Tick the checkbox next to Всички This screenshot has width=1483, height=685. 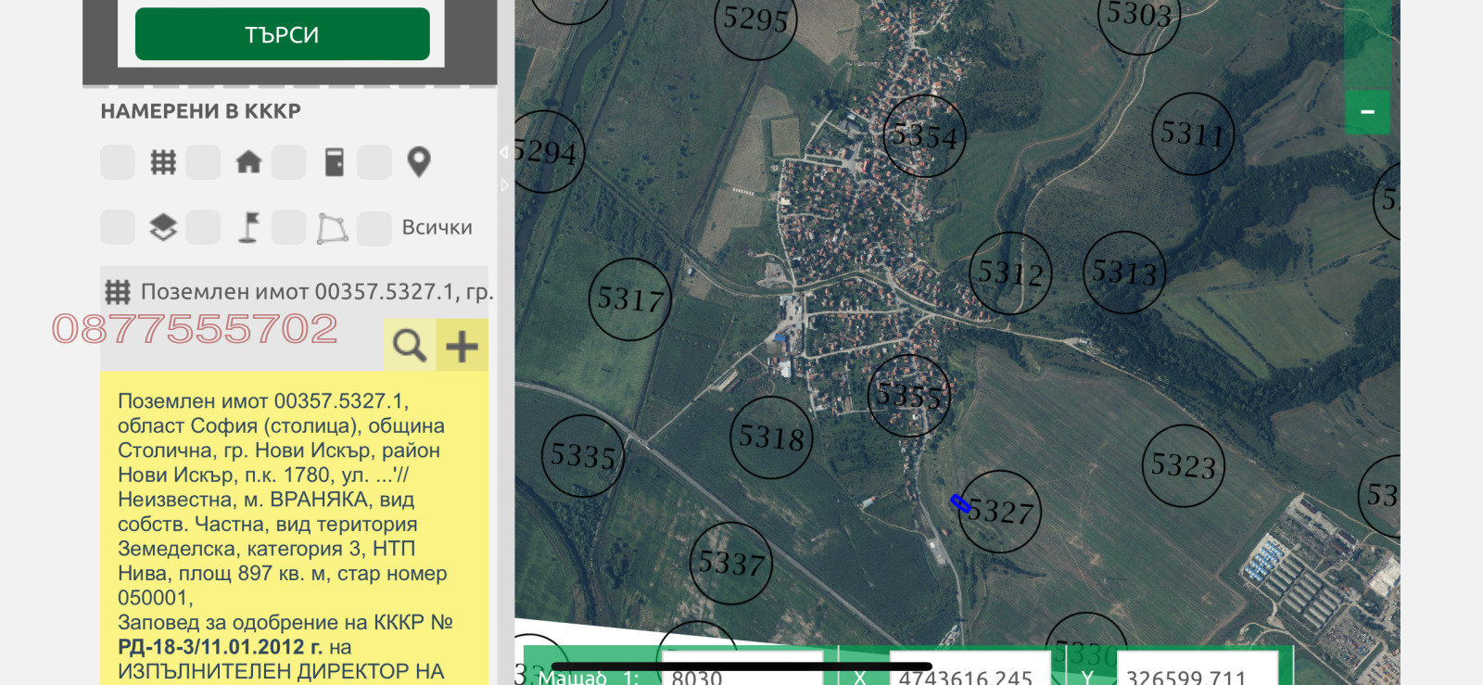click(374, 228)
